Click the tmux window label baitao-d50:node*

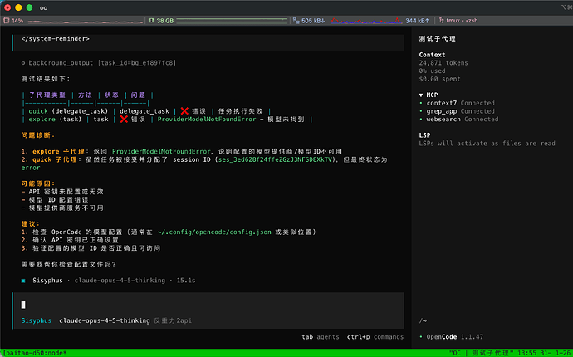[37, 353]
